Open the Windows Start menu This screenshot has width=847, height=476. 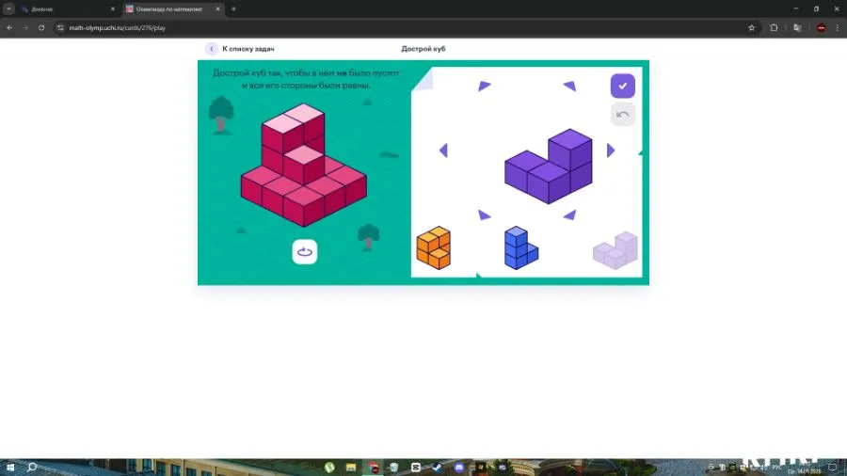click(x=9, y=468)
